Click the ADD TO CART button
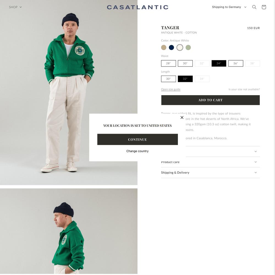The height and width of the screenshot is (275, 275). pyautogui.click(x=210, y=100)
